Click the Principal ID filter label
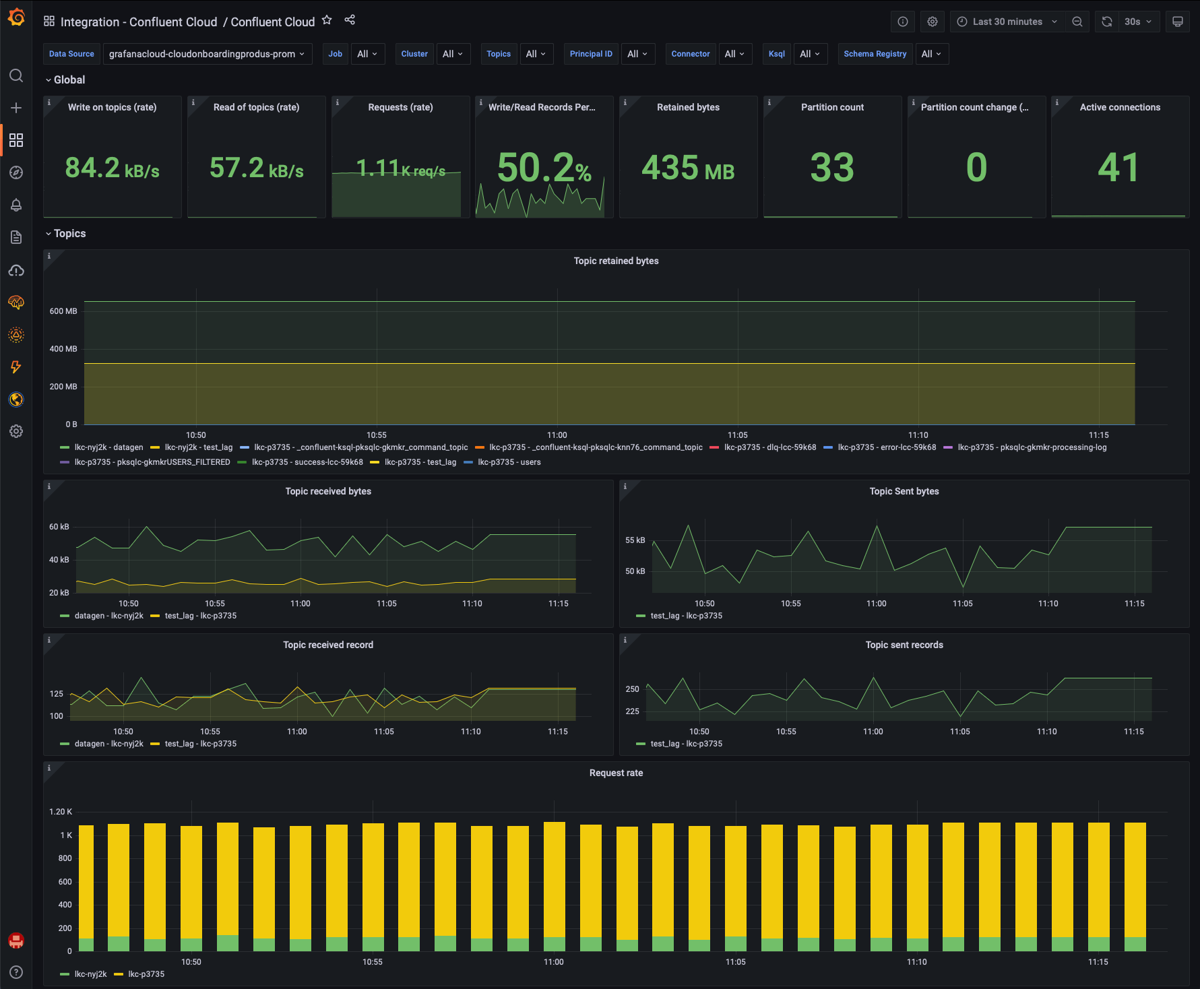The height and width of the screenshot is (989, 1200). 591,53
